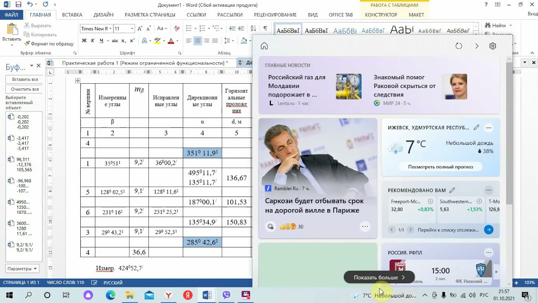Switch to ВСТАВКА tab

coord(72,15)
